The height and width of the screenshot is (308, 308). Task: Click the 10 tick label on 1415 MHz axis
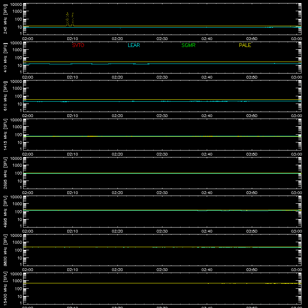20,142
